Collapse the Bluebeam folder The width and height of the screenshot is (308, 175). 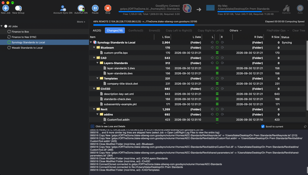(94, 47)
